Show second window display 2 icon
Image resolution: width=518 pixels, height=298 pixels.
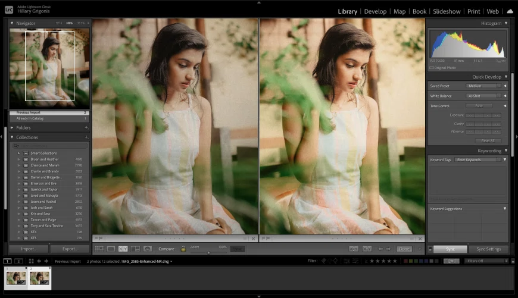coord(18,261)
